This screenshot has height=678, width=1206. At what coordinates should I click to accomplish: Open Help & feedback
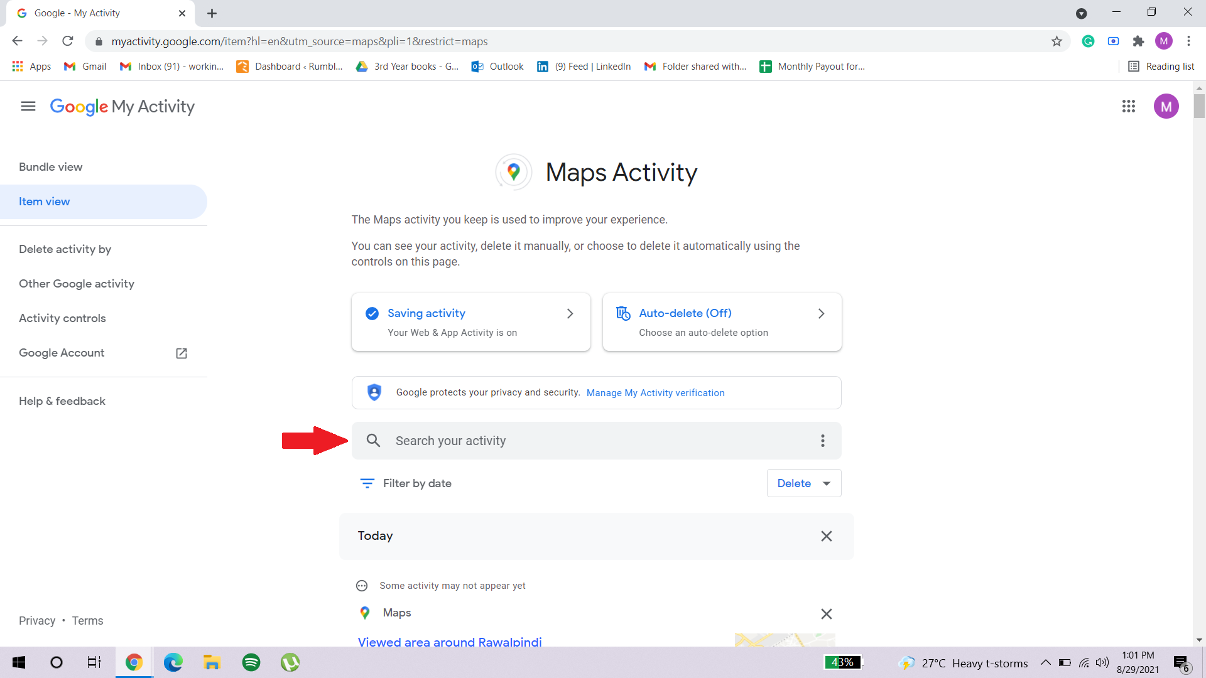62,401
